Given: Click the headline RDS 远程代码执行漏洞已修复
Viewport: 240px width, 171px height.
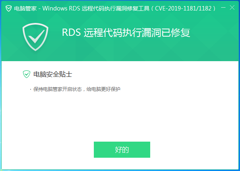Looking at the screenshot, I should [126, 33].
